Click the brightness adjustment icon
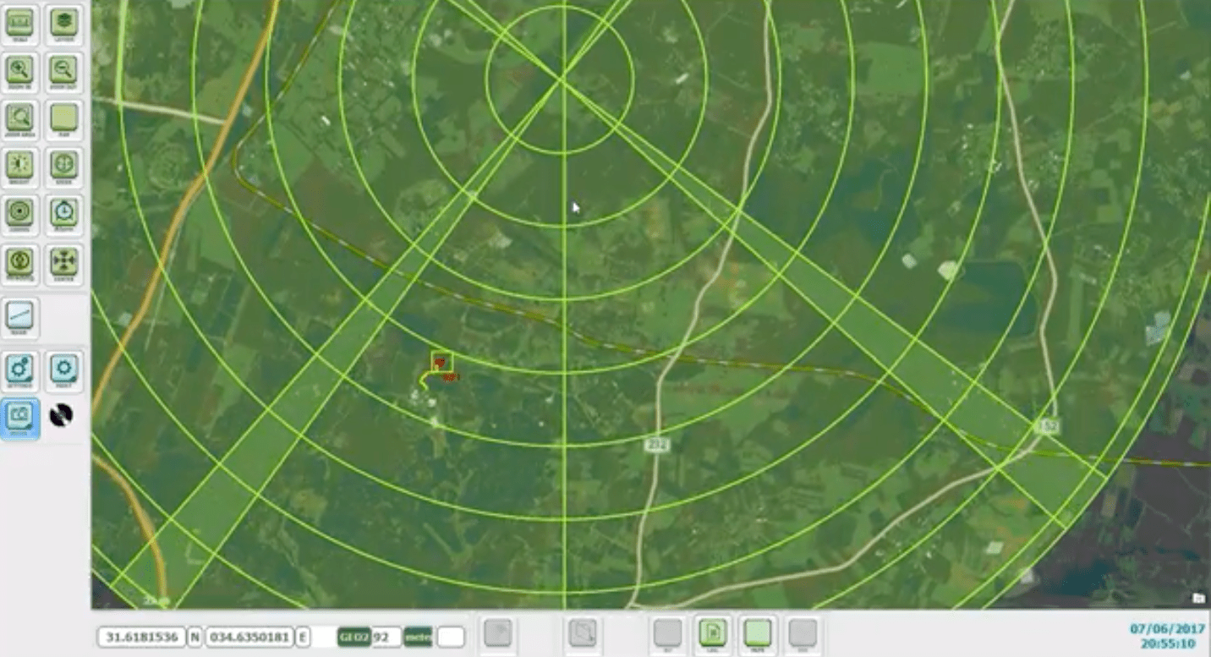The height and width of the screenshot is (657, 1211). pyautogui.click(x=20, y=165)
